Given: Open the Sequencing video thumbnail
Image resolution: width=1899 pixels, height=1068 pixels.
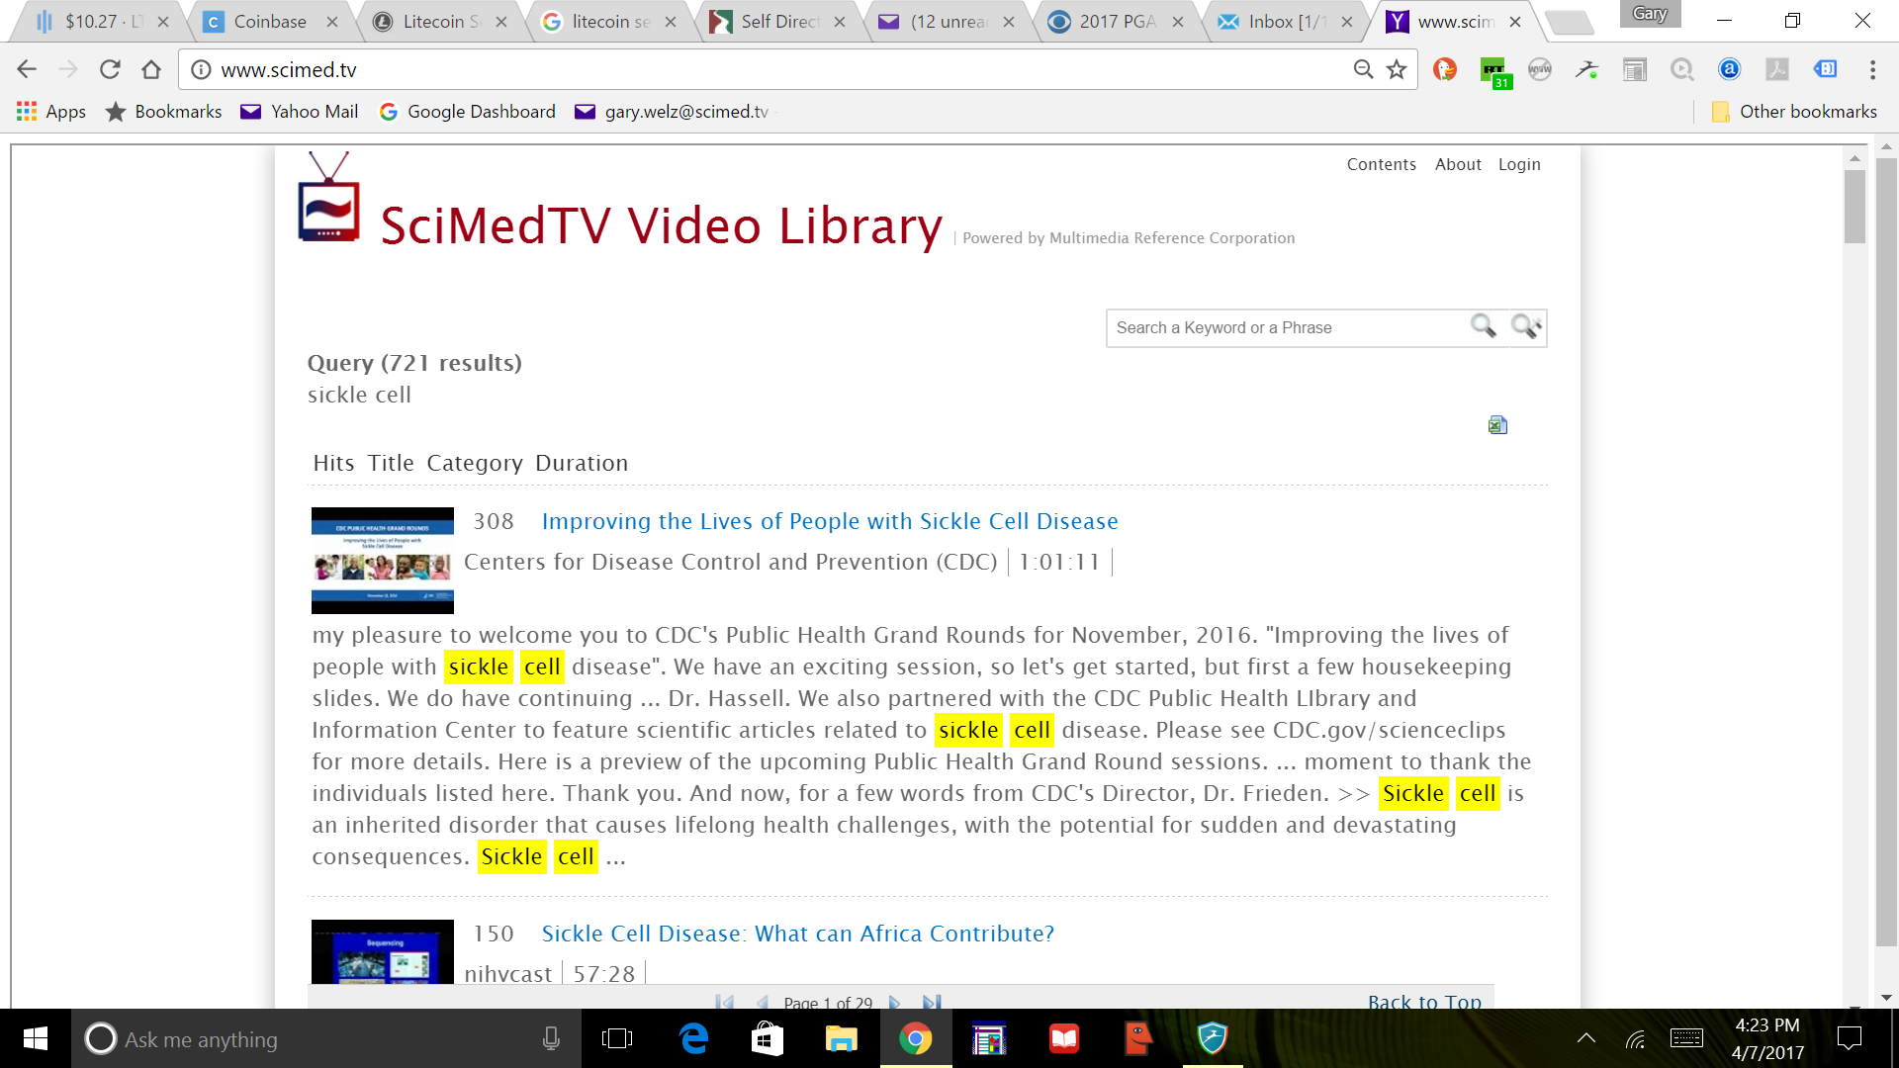Looking at the screenshot, I should tap(383, 952).
